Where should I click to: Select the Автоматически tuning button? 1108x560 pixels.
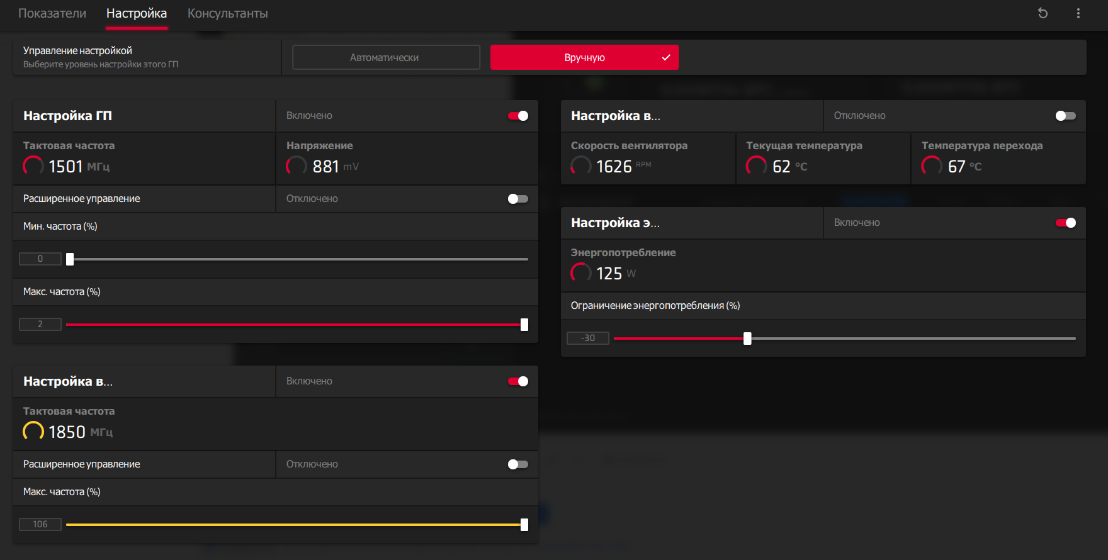[385, 57]
